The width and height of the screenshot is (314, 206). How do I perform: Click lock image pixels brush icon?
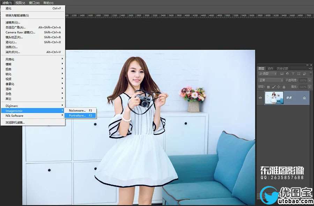pyautogui.click(x=274, y=87)
